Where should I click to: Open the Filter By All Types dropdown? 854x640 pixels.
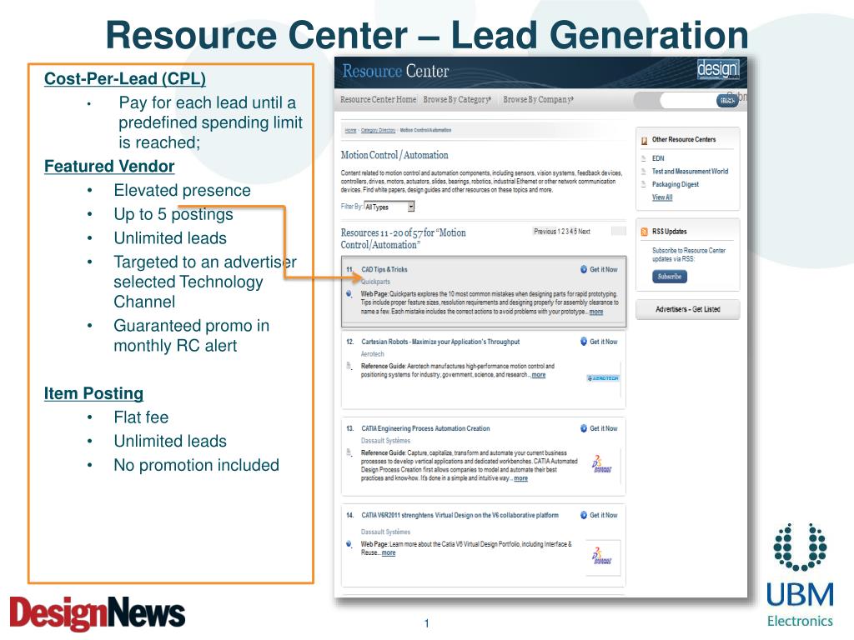389,207
